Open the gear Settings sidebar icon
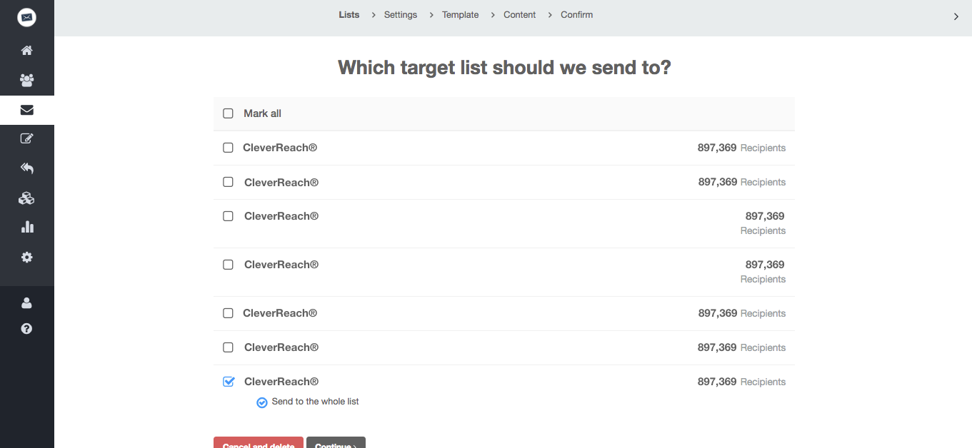This screenshot has width=972, height=448. pyautogui.click(x=26, y=257)
